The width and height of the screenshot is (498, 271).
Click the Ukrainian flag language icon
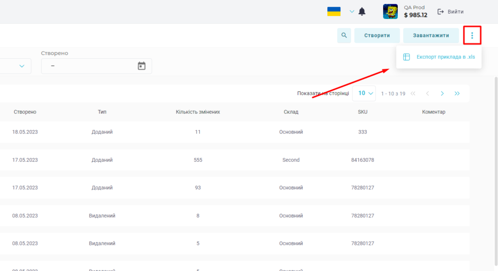(x=334, y=12)
